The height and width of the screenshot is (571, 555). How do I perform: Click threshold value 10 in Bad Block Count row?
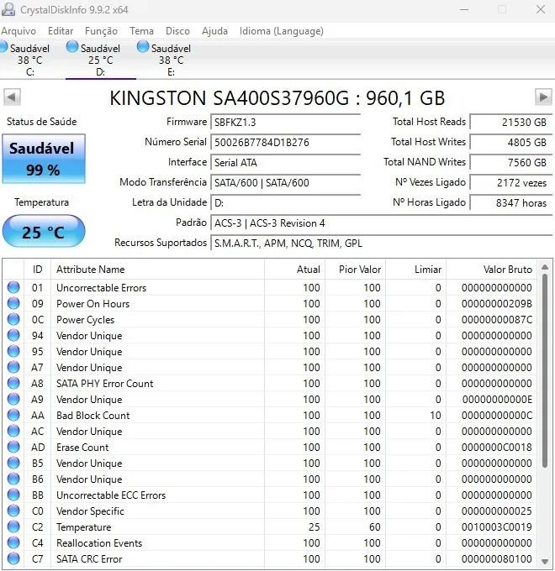pos(436,416)
